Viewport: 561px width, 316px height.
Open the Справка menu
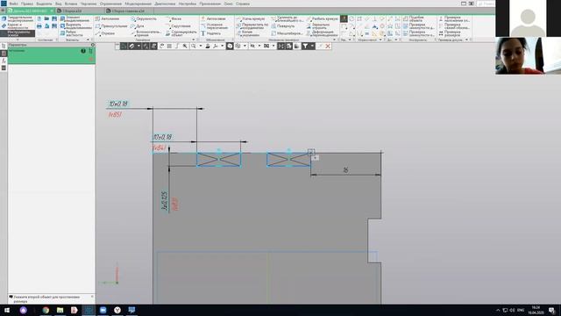click(x=243, y=4)
